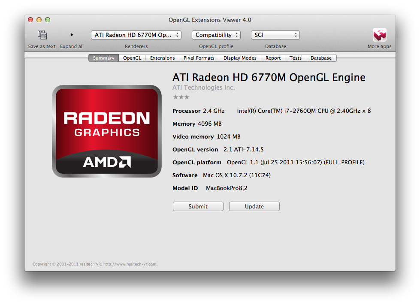The height and width of the screenshot is (305, 420).
Task: Click the Intel(R) Core(TM) i7-2760QM CPU text
Action: pyautogui.click(x=304, y=111)
